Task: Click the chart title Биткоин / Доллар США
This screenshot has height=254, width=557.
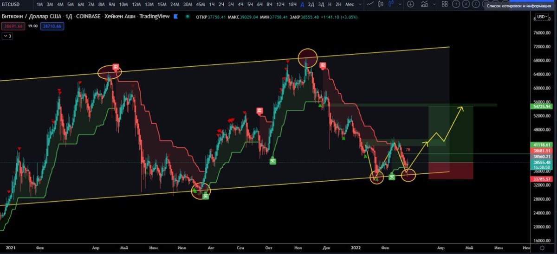Action: 32,16
